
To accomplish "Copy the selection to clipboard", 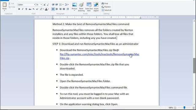I will [x=12, y=7].
